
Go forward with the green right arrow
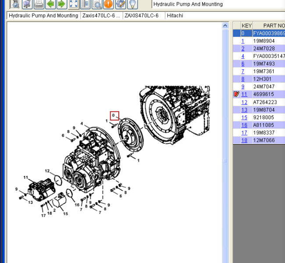[x=61, y=4]
